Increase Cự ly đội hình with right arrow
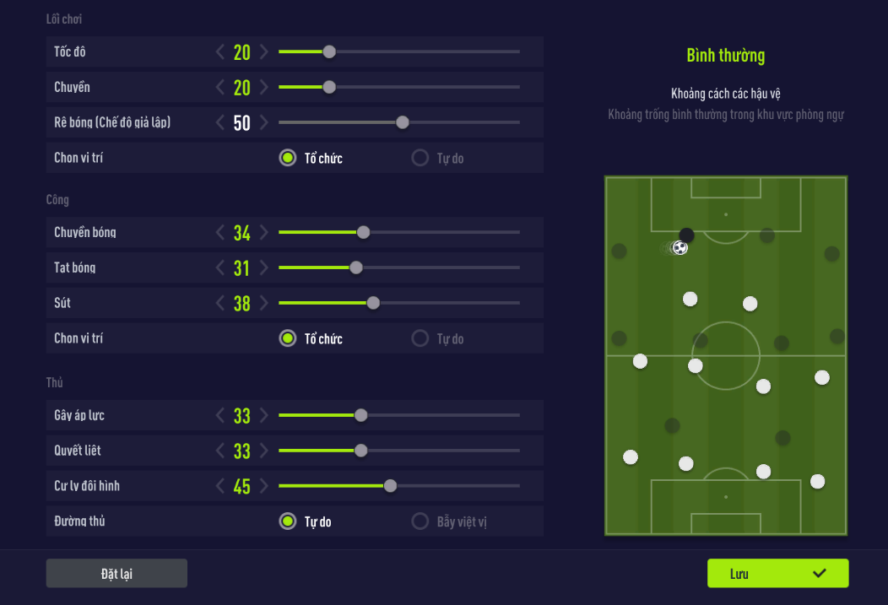Viewport: 888px width, 605px height. pyautogui.click(x=264, y=486)
